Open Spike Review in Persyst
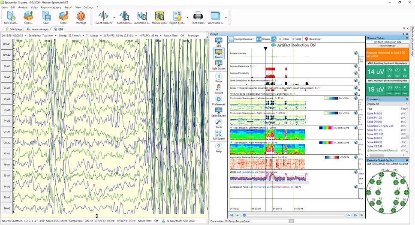415x225 pixels. 219,112
